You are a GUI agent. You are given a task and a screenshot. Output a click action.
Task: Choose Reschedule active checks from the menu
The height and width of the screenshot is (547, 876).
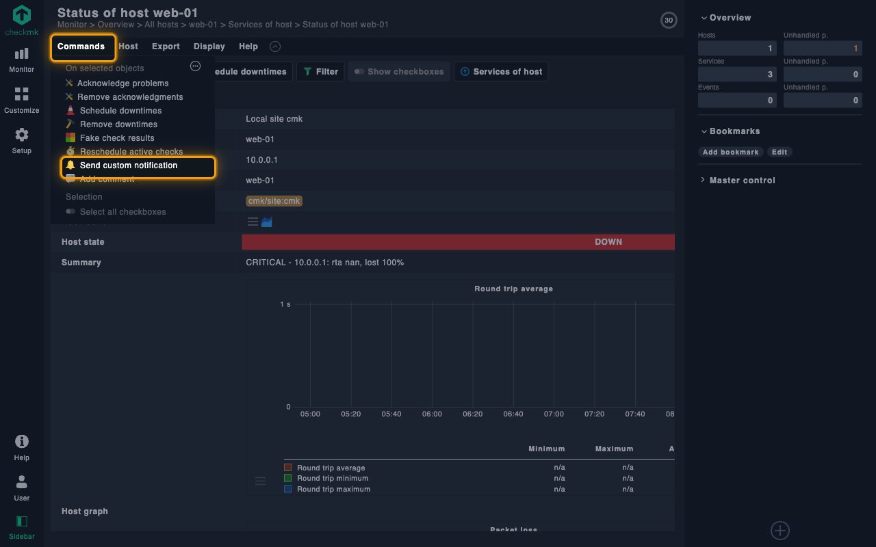tap(124, 152)
